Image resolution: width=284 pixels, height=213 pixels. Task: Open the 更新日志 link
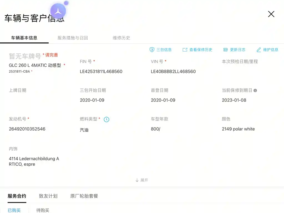(x=238, y=50)
